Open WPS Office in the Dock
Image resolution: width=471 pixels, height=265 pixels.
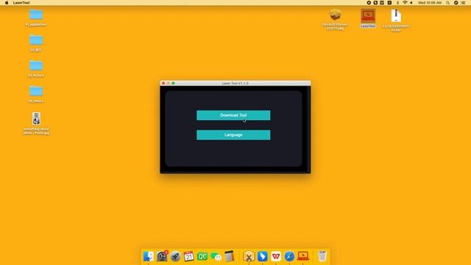pos(276,256)
